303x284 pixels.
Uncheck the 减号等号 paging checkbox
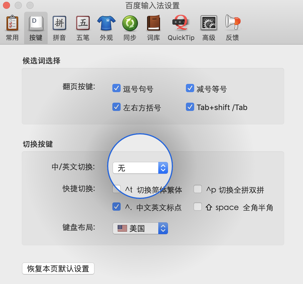[190, 88]
